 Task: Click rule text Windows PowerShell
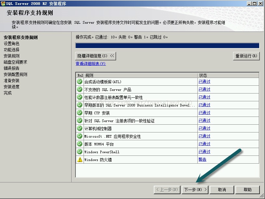click(102, 152)
